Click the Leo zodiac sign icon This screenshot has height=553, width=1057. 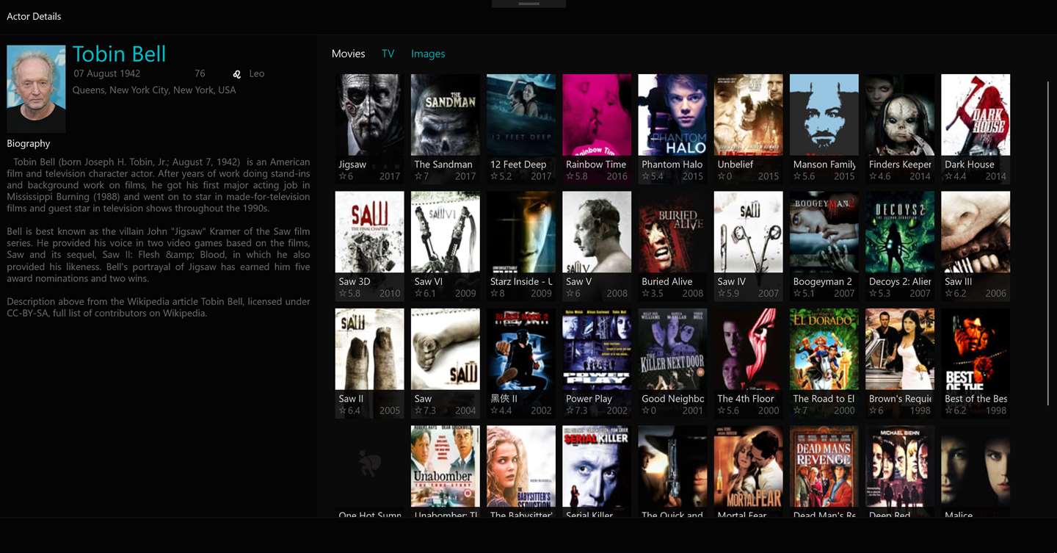coord(237,74)
